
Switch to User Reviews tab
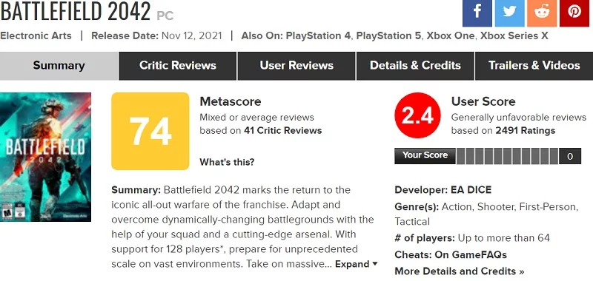pos(296,66)
